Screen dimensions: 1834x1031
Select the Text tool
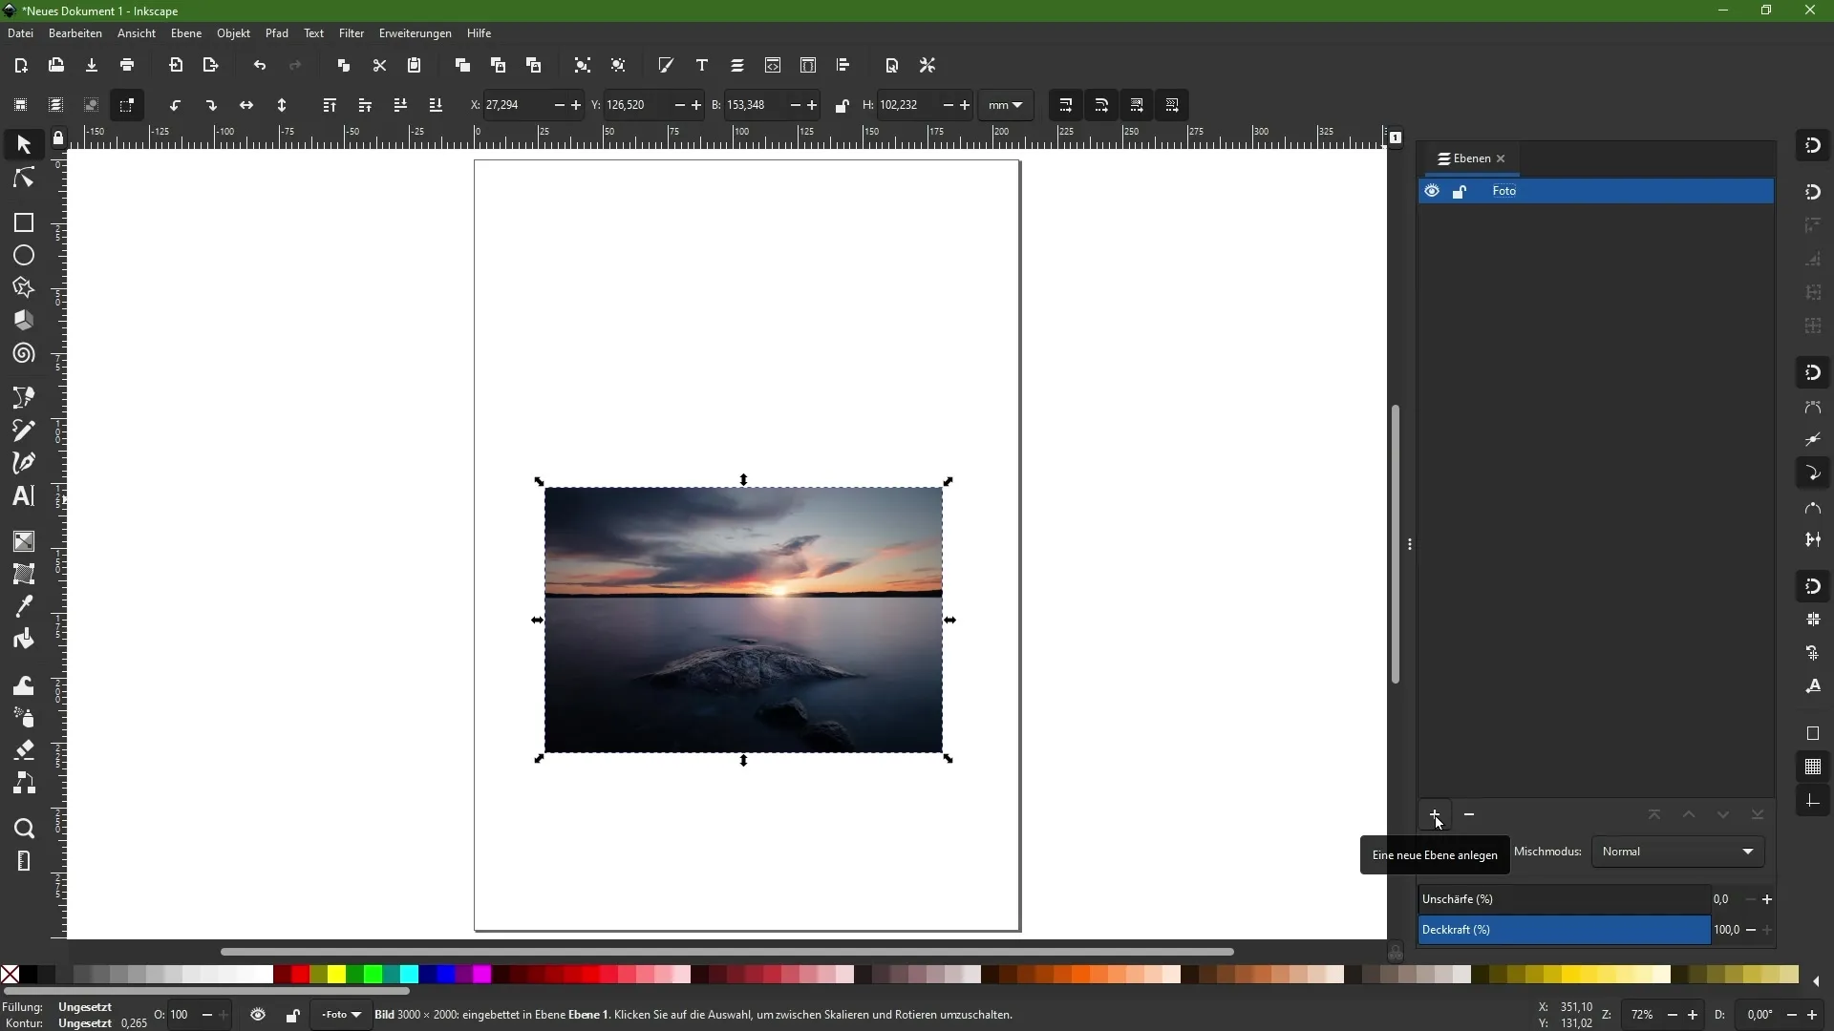[23, 496]
